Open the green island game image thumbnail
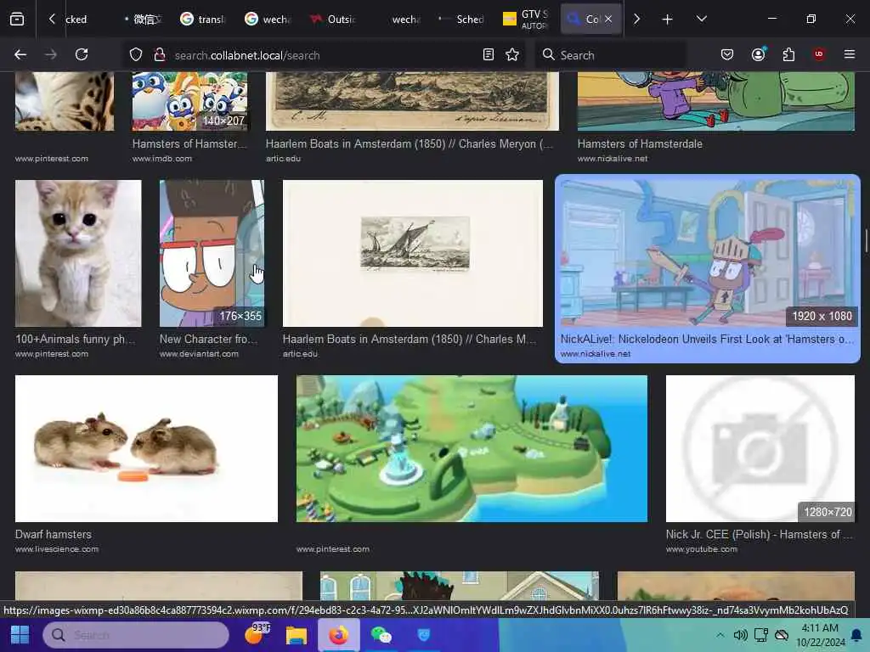The height and width of the screenshot is (652, 870). click(472, 448)
